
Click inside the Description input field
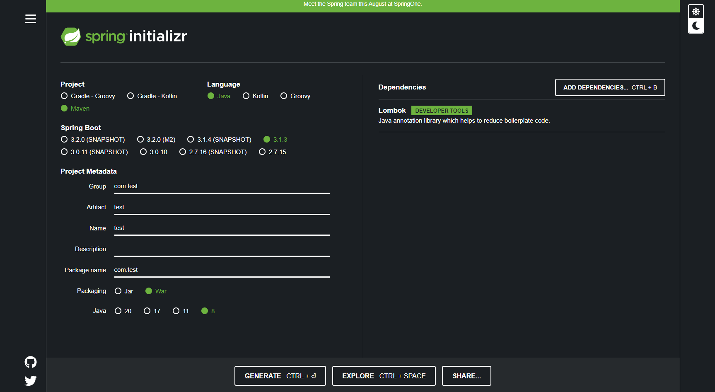point(222,251)
